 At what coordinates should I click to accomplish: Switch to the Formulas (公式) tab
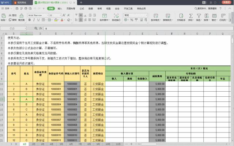pos(82,8)
